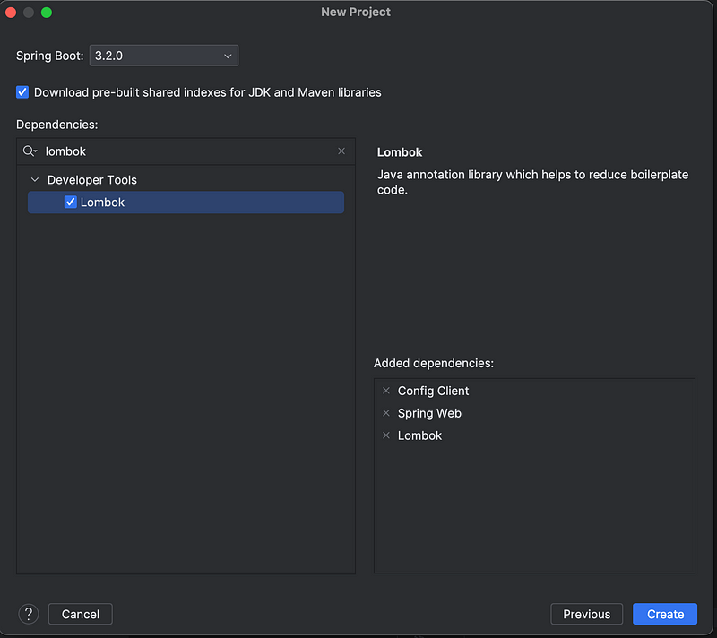The height and width of the screenshot is (638, 717).
Task: Collapse the Developer Tools chevron
Action: click(x=35, y=180)
